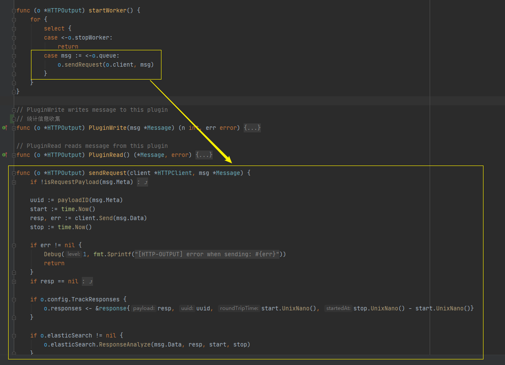This screenshot has height=365, width=505.
Task: Collapse the sendRequest function fold marker
Action: click(14, 173)
